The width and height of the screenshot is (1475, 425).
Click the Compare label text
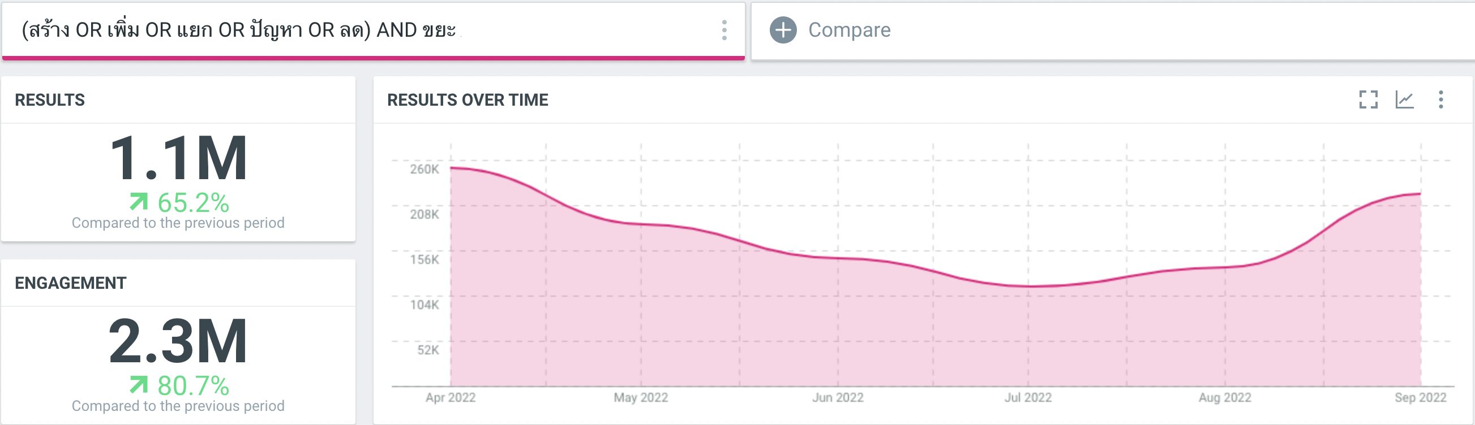pos(849,30)
